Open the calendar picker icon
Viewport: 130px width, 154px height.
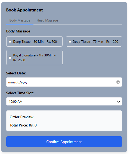(x=118, y=82)
